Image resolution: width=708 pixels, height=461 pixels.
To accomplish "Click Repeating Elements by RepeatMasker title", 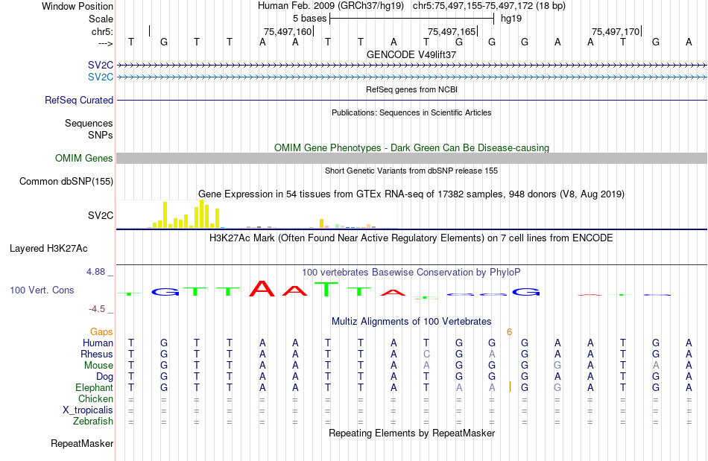I will [411, 433].
